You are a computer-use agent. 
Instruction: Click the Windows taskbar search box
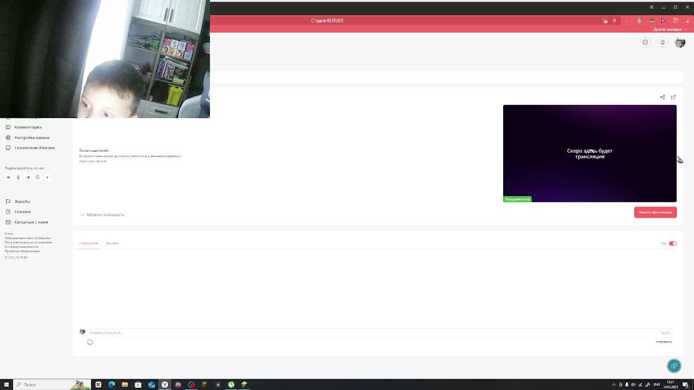pyautogui.click(x=52, y=385)
